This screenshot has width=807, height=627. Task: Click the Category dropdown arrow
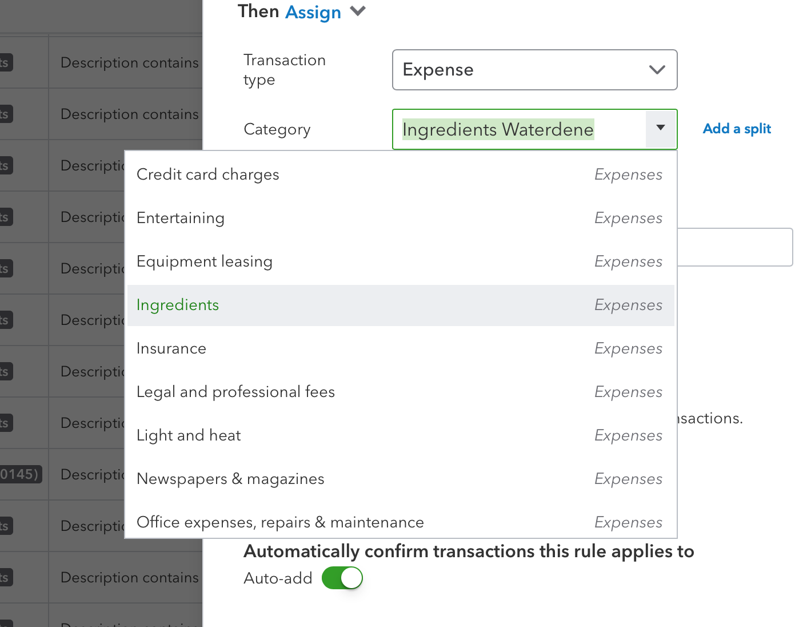pyautogui.click(x=661, y=128)
